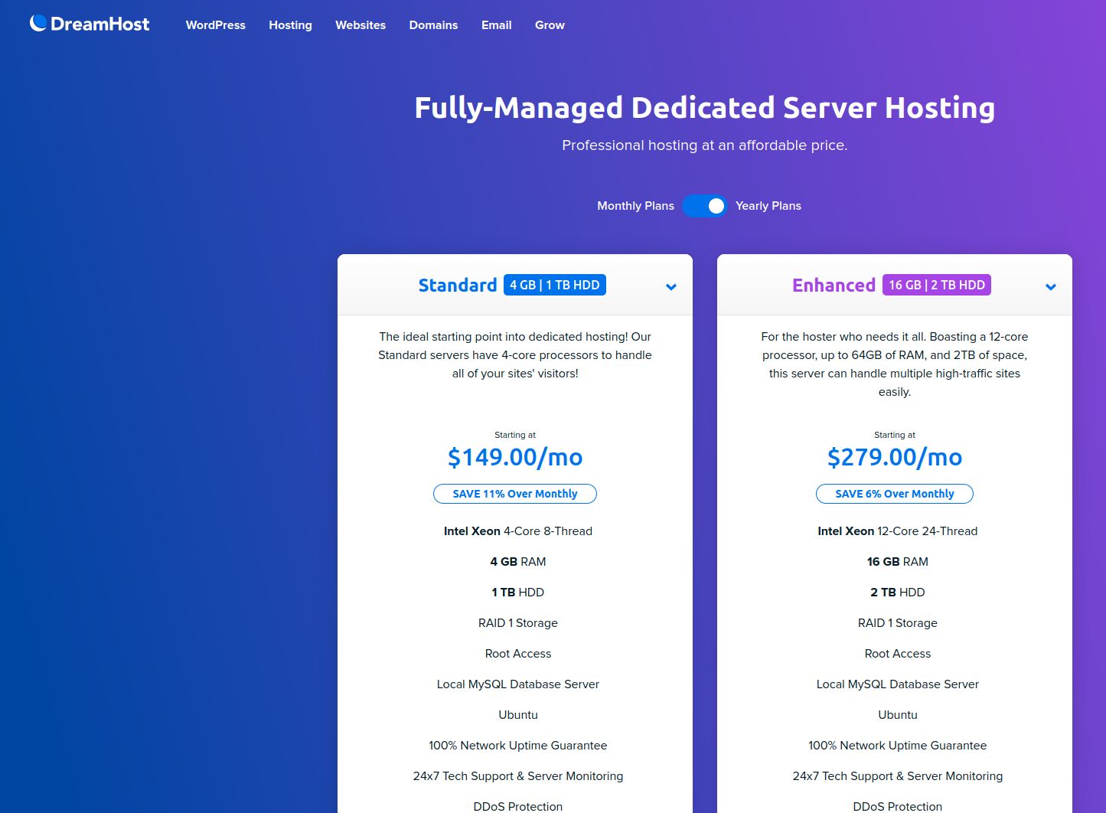This screenshot has height=813, width=1106.
Task: Click the $149.00/mo starting price
Action: click(514, 457)
